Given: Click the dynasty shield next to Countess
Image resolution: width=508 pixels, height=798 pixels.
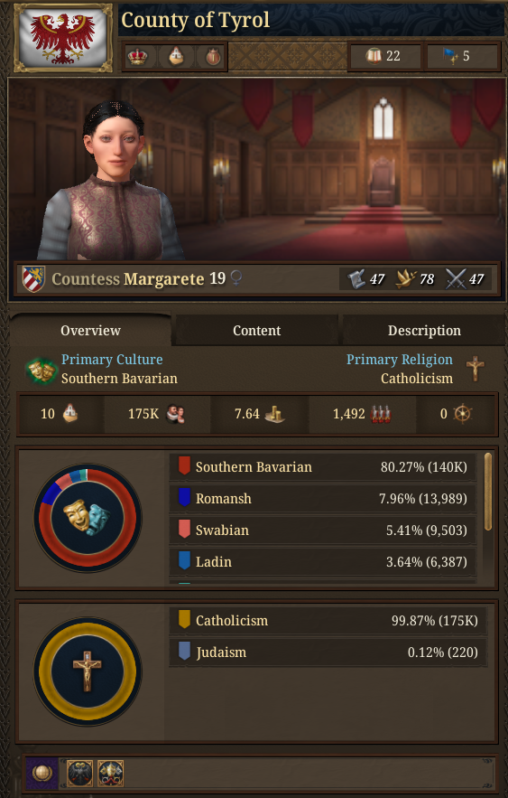Looking at the screenshot, I should [x=33, y=278].
